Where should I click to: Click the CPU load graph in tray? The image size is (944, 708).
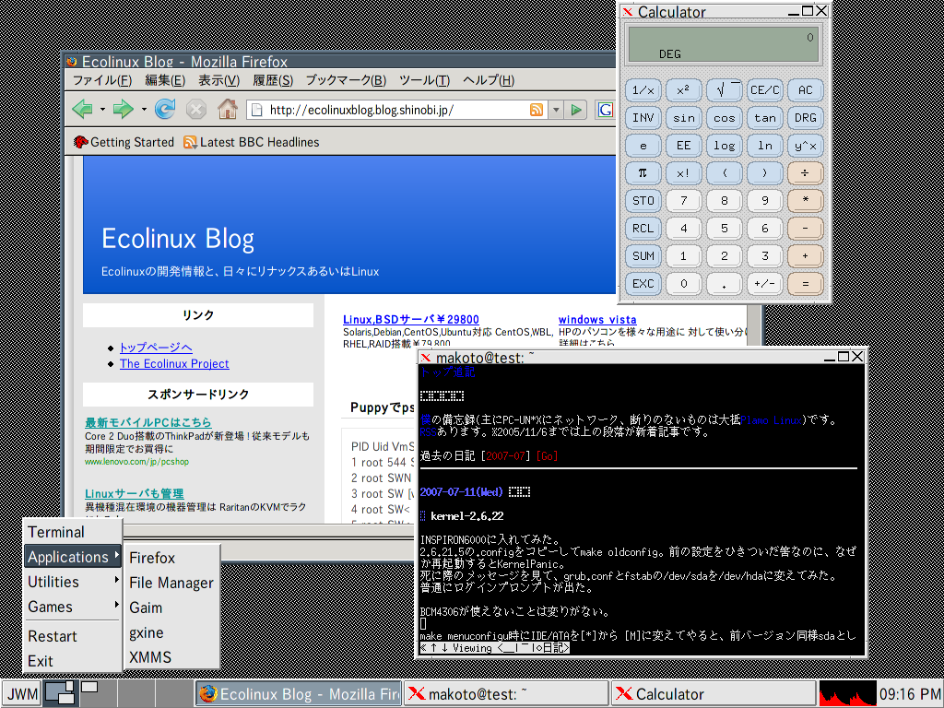(x=848, y=694)
